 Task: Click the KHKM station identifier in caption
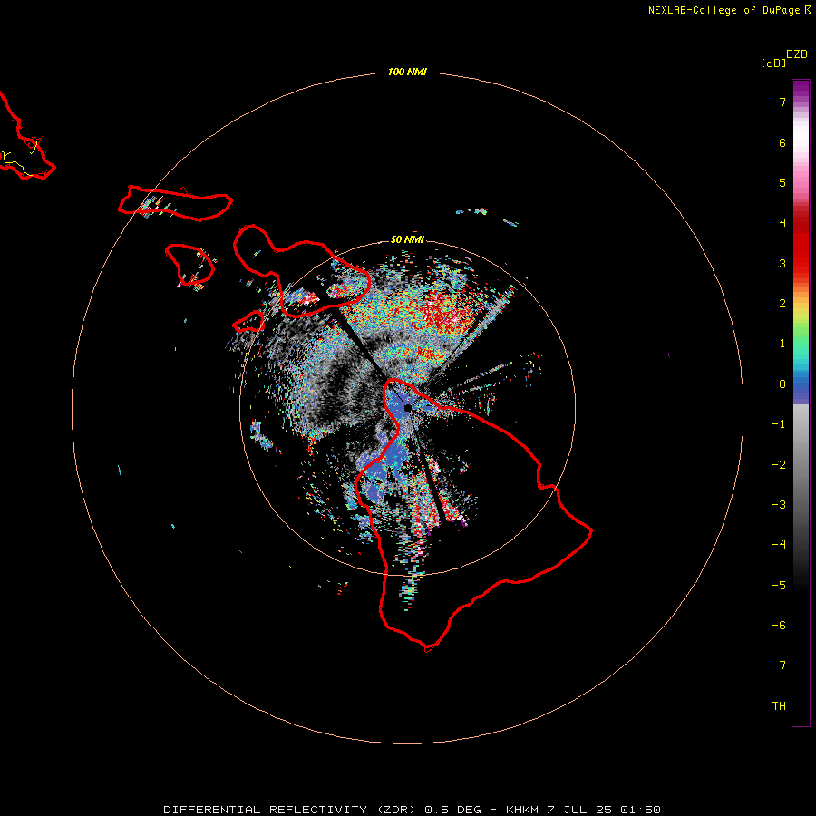pyautogui.click(x=522, y=810)
